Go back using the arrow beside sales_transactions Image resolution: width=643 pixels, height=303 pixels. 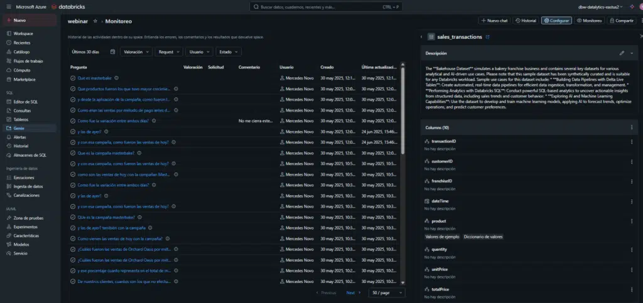point(422,37)
